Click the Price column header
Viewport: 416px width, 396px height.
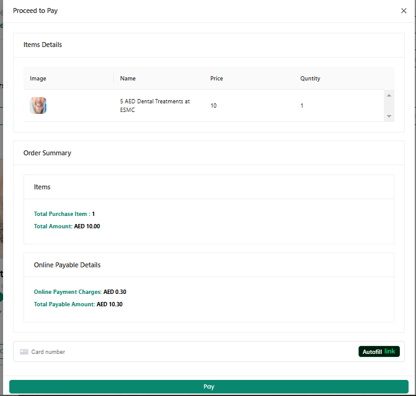tap(216, 79)
